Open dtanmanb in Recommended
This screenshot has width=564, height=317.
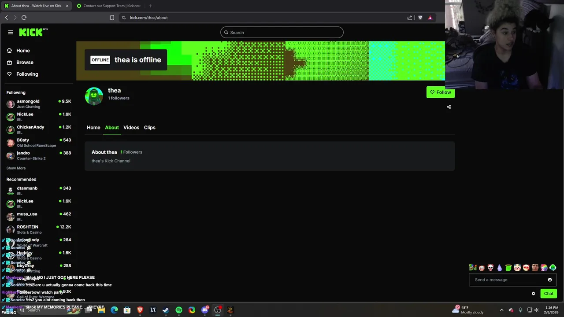pos(39,191)
